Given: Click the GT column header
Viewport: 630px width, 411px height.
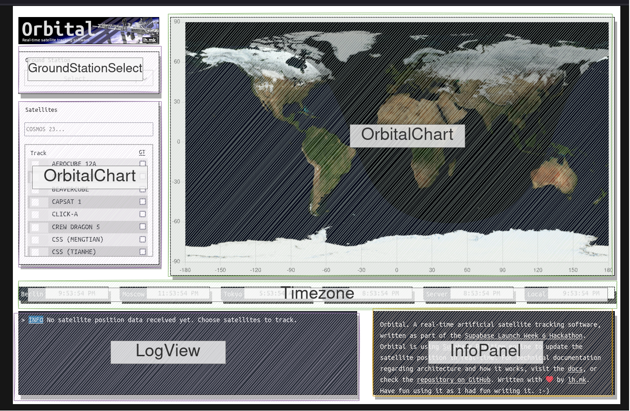Looking at the screenshot, I should (142, 152).
